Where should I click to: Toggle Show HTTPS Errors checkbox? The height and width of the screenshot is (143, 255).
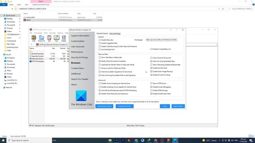point(151,83)
